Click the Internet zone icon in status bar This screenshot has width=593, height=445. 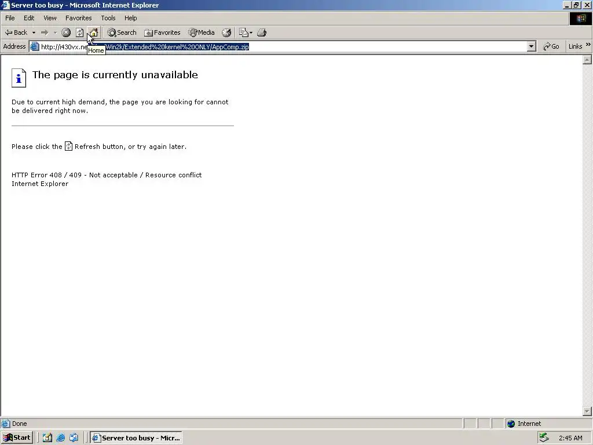point(511,424)
